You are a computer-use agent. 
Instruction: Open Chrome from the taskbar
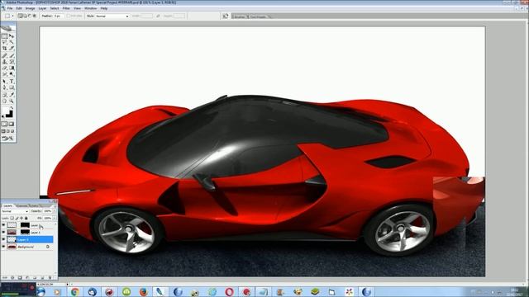75,292
